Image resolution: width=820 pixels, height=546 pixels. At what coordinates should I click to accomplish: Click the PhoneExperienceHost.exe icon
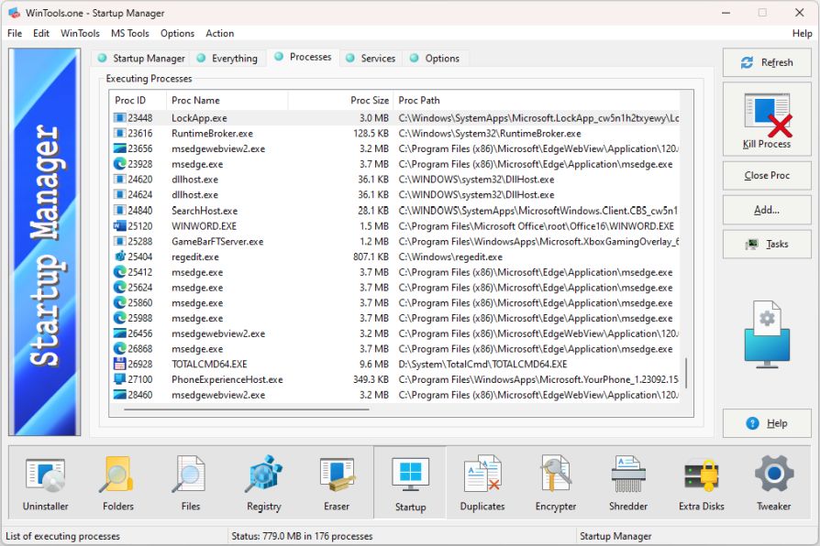120,379
